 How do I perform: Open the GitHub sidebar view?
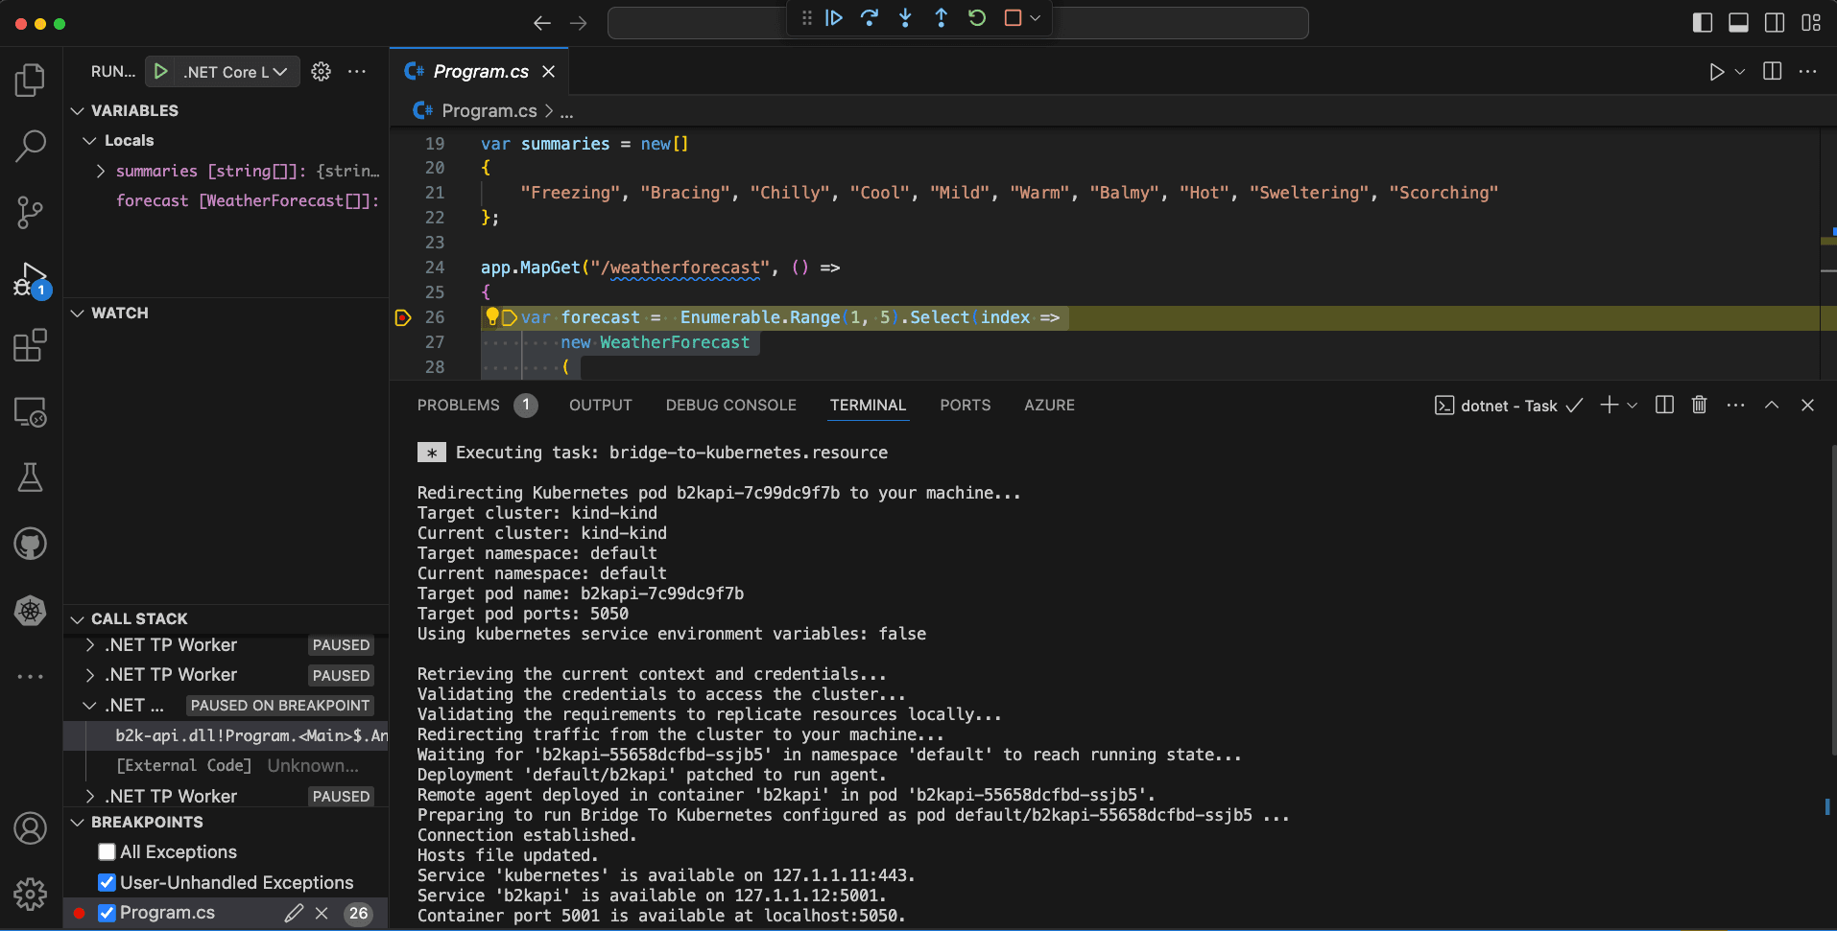coord(30,544)
